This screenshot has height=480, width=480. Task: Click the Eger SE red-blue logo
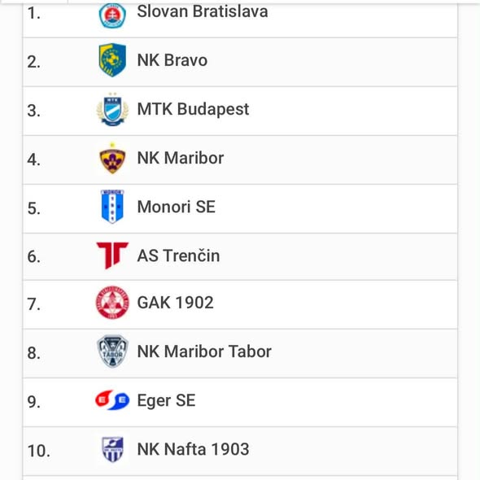[x=112, y=400]
